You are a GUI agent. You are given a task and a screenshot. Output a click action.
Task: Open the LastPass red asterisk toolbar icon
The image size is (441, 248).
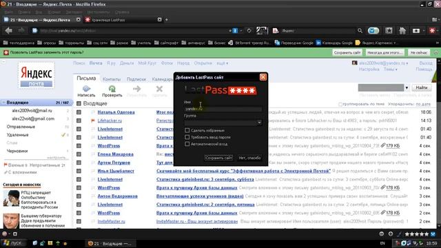(x=432, y=30)
